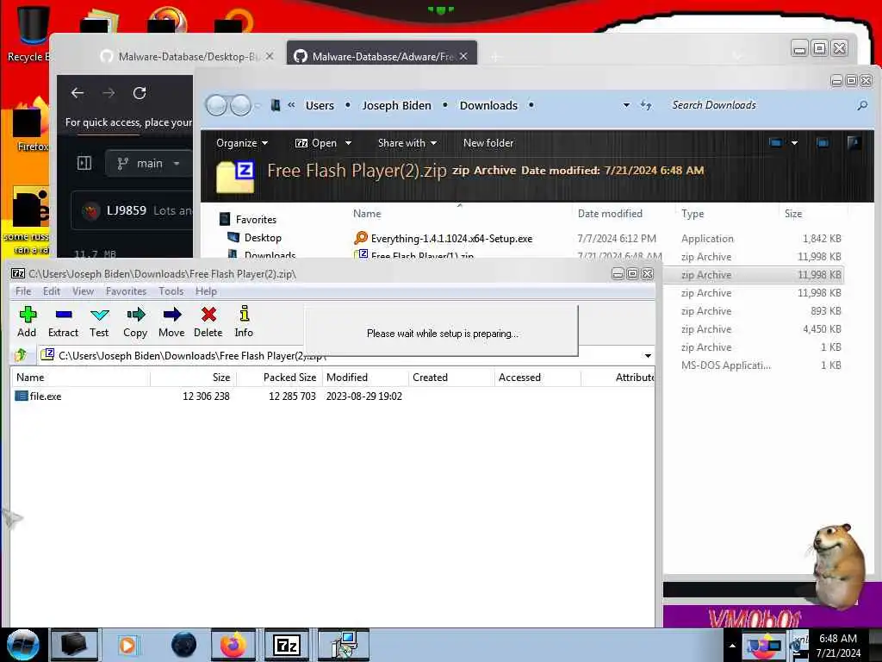This screenshot has width=882, height=662.
Task: Select file.exe in the archive list
Action: 38,397
